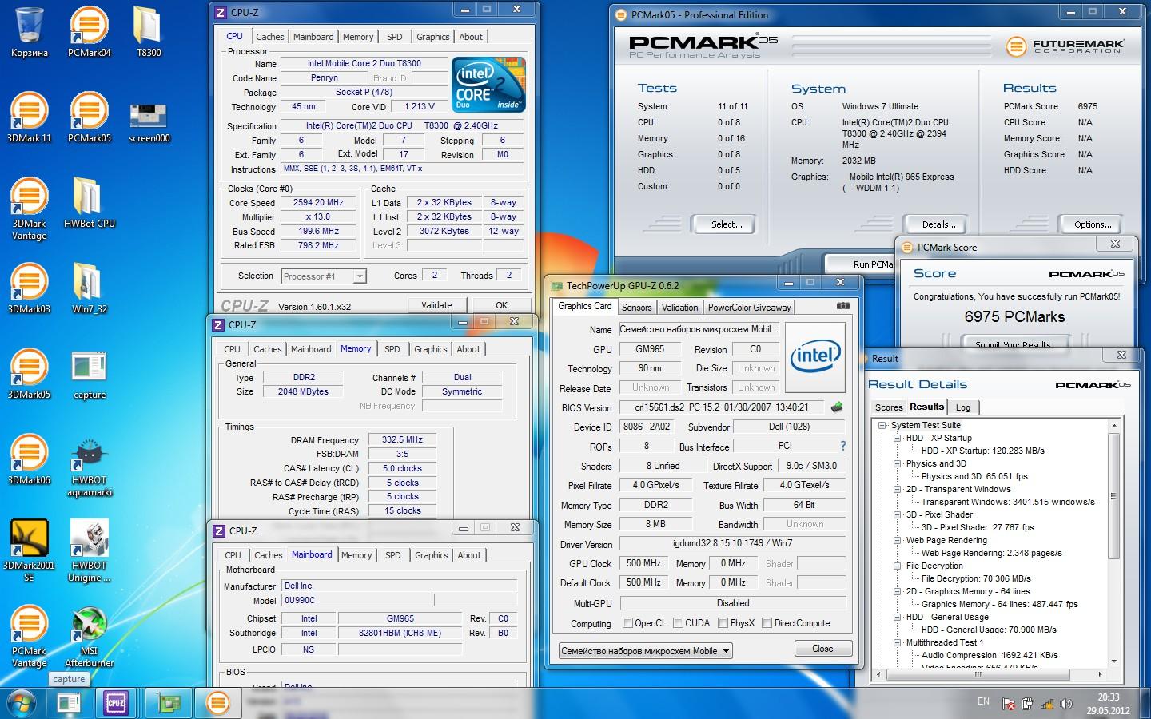1151x719 pixels.
Task: Open SPD tab in top CPU-Z window
Action: (x=394, y=37)
